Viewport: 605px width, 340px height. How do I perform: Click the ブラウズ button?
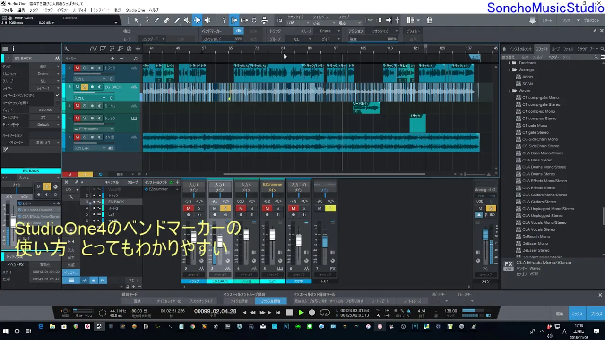point(596,314)
